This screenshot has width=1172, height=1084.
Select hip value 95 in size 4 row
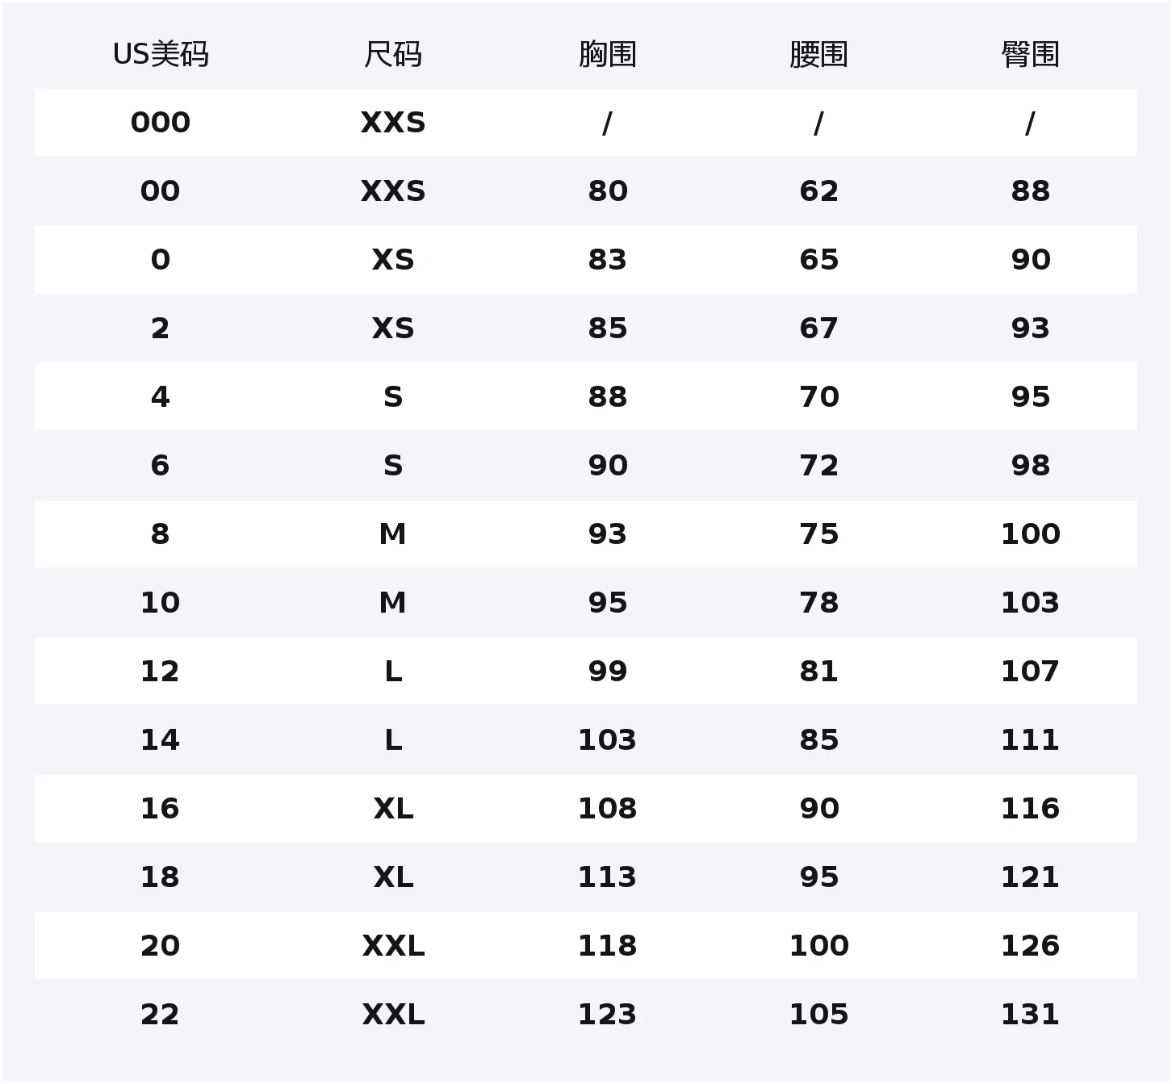pyautogui.click(x=1030, y=397)
